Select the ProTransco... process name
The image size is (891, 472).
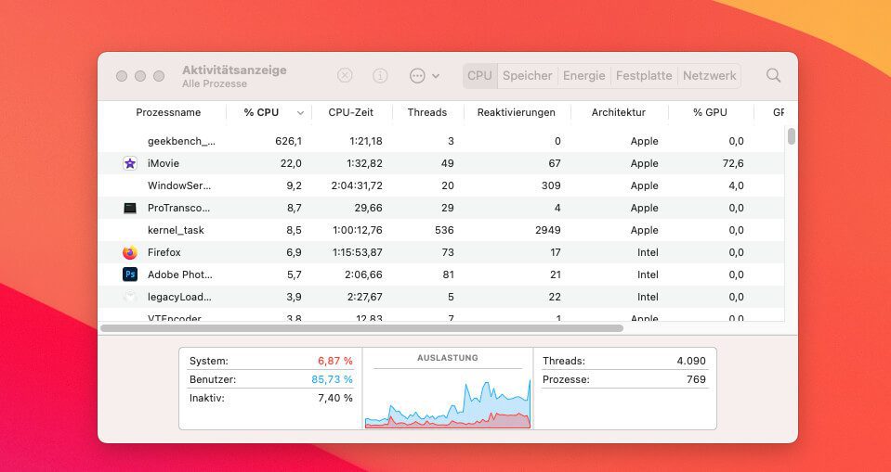[179, 209]
